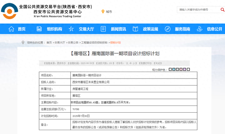Click the investment amount value 70798
Viewport: 225px width, 134px height.
click(76, 109)
